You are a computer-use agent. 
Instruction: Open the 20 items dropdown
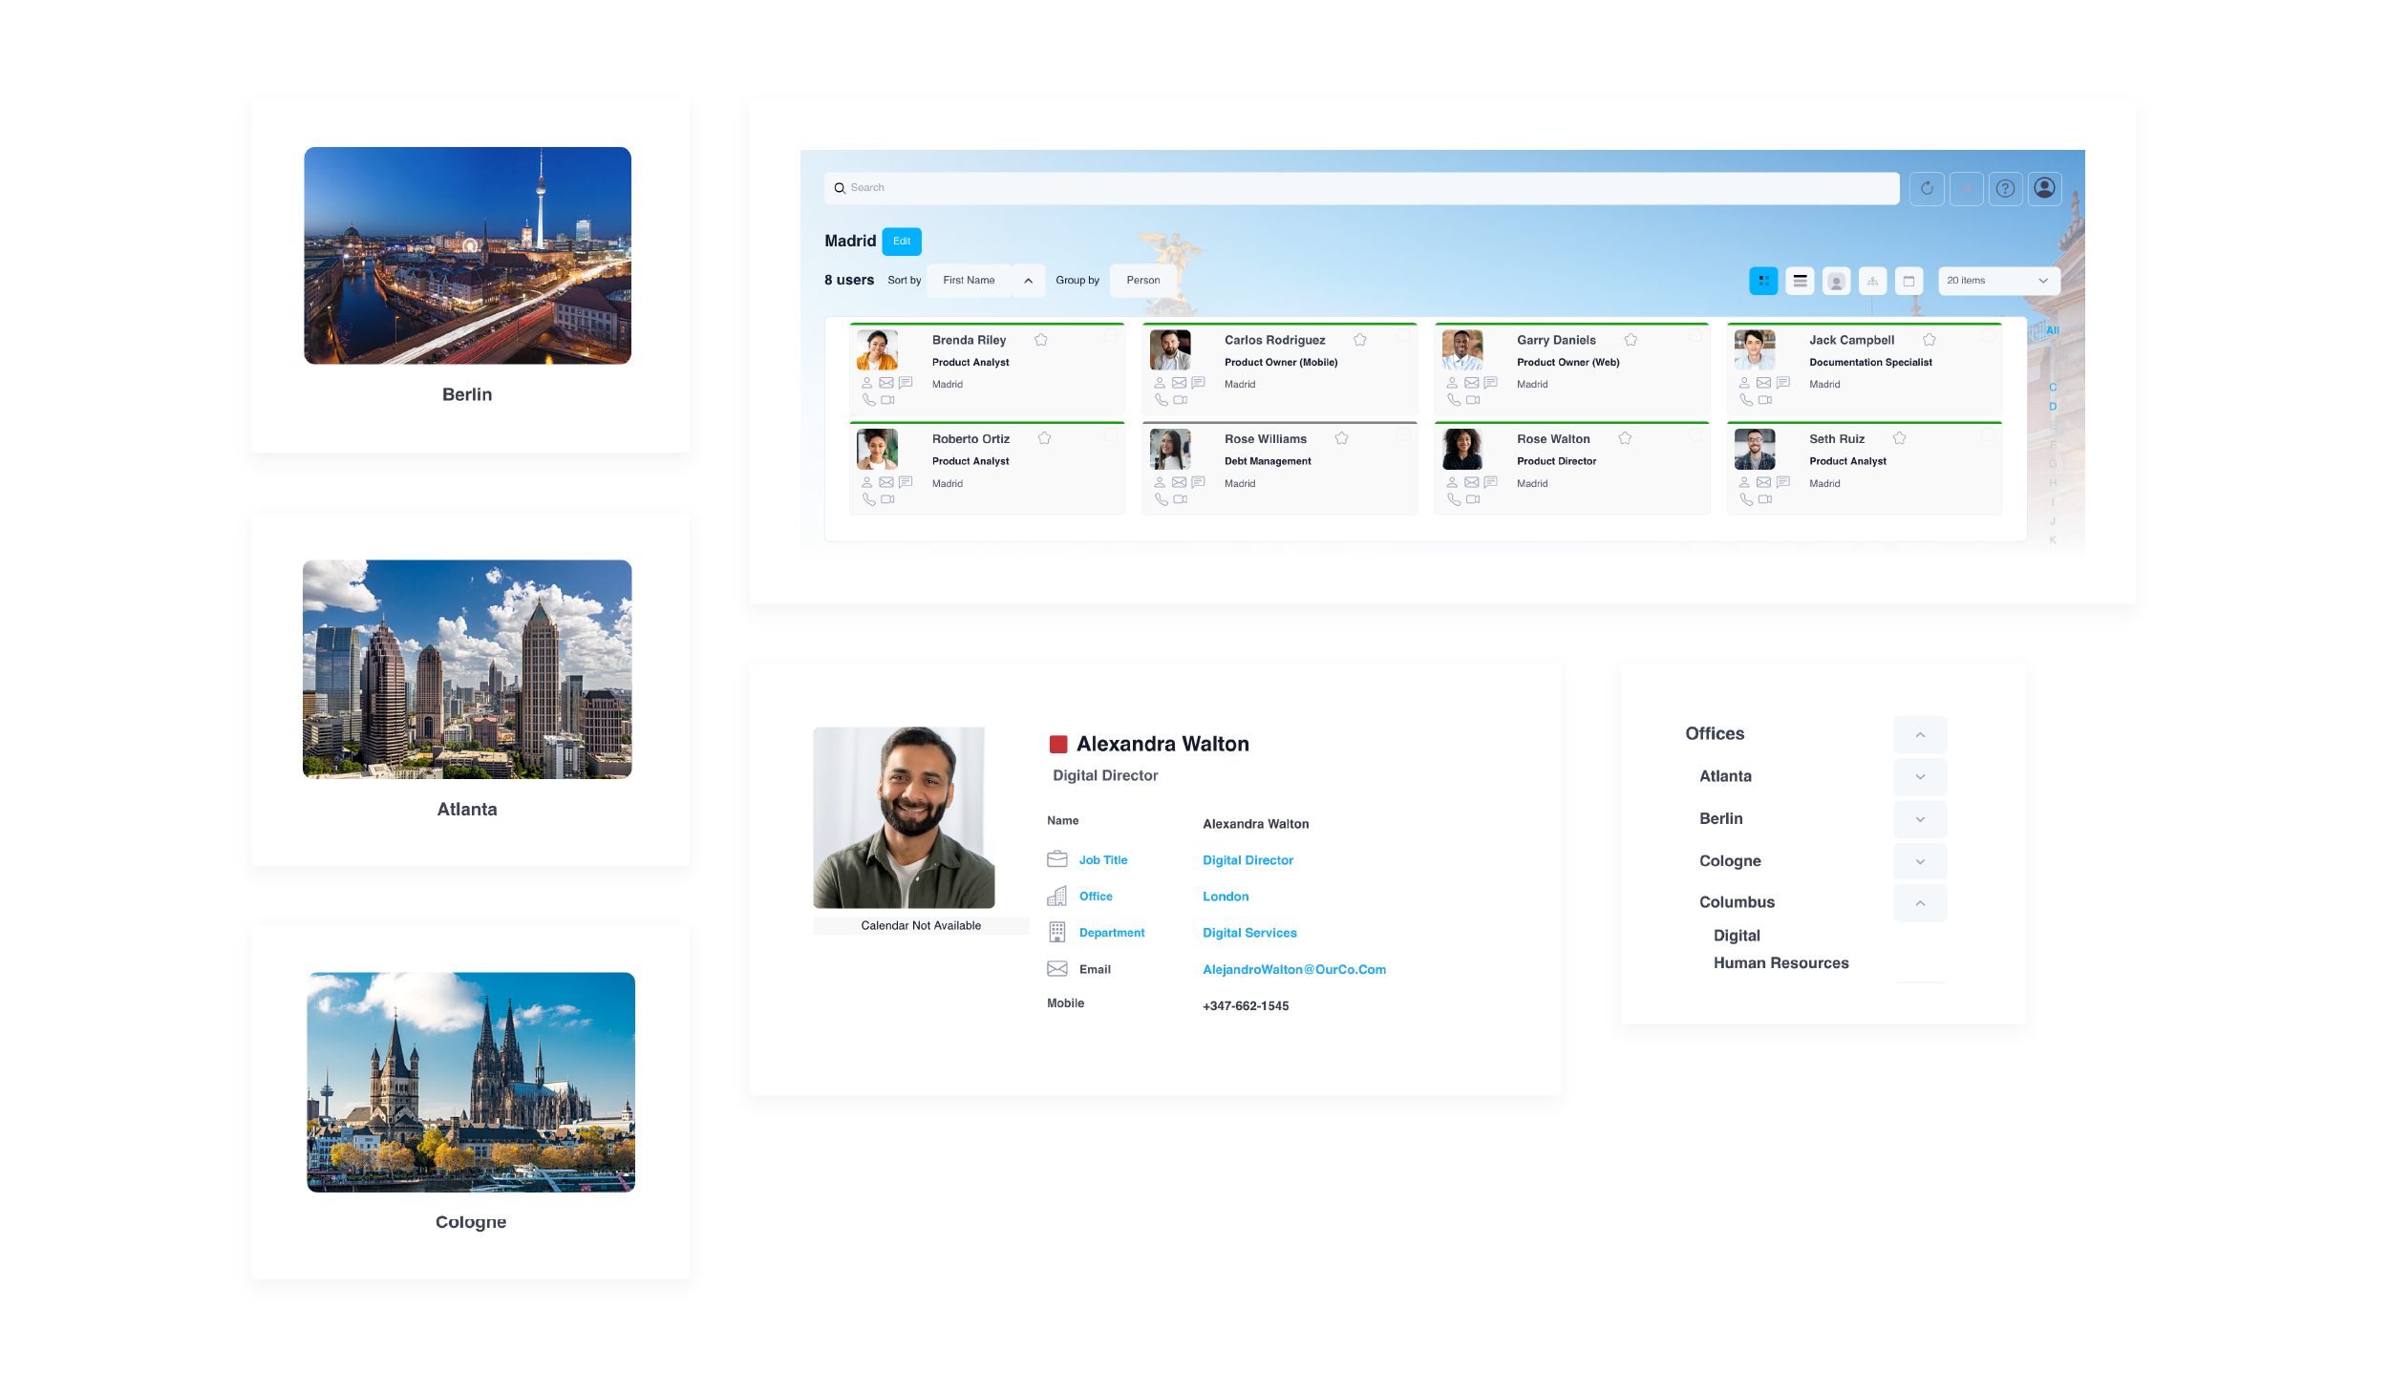click(x=1998, y=281)
